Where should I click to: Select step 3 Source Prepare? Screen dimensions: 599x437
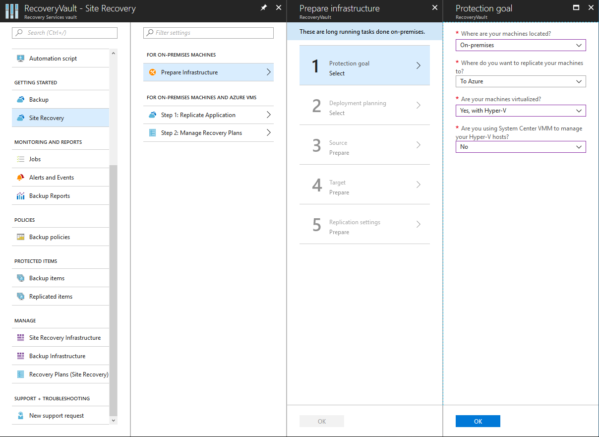pyautogui.click(x=364, y=145)
